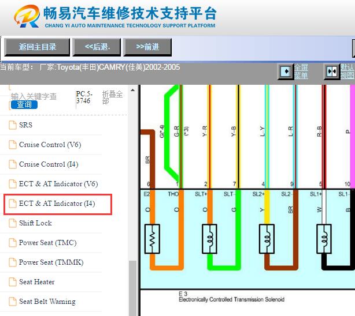The width and height of the screenshot is (355, 316).
Task: Click Shift Lock document icon
Action: (x=13, y=223)
